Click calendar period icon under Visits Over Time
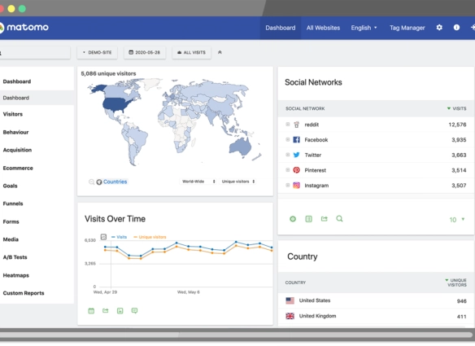The width and height of the screenshot is (475, 346). coord(91,311)
